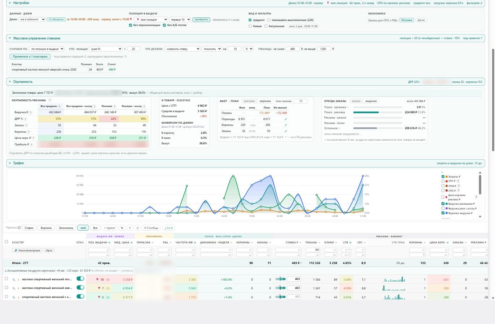
Task: Click the sort icon in CTR column header
Action: point(350,243)
